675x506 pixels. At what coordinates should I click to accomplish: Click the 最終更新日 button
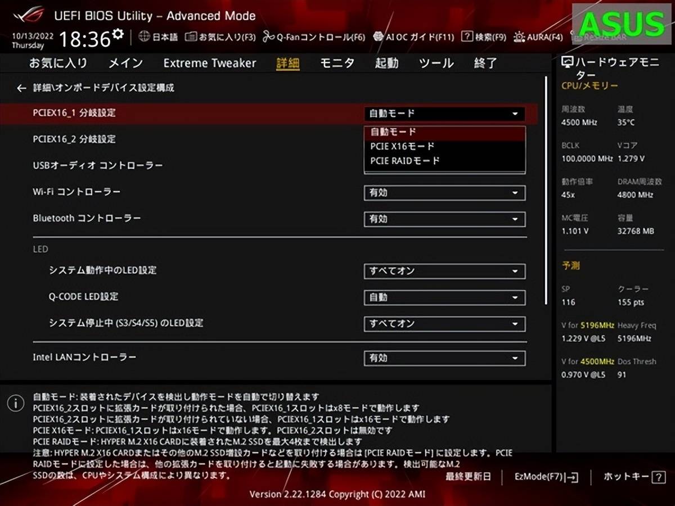(x=468, y=477)
